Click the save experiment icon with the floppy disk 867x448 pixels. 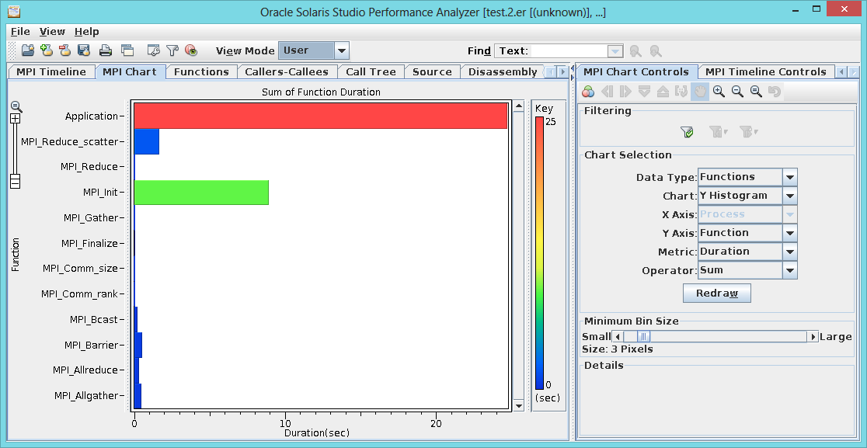(84, 50)
